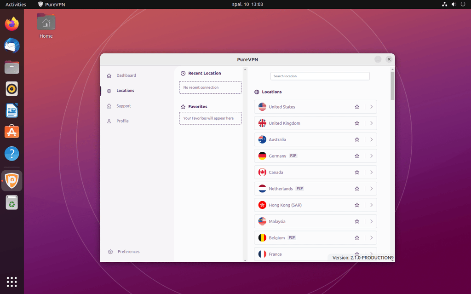This screenshot has height=294, width=471.
Task: Toggle favorite star for Malaysia
Action: (357, 222)
